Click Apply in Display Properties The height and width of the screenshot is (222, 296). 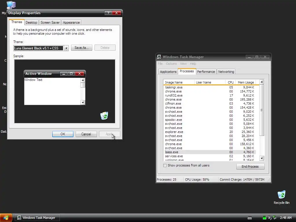tap(110, 134)
